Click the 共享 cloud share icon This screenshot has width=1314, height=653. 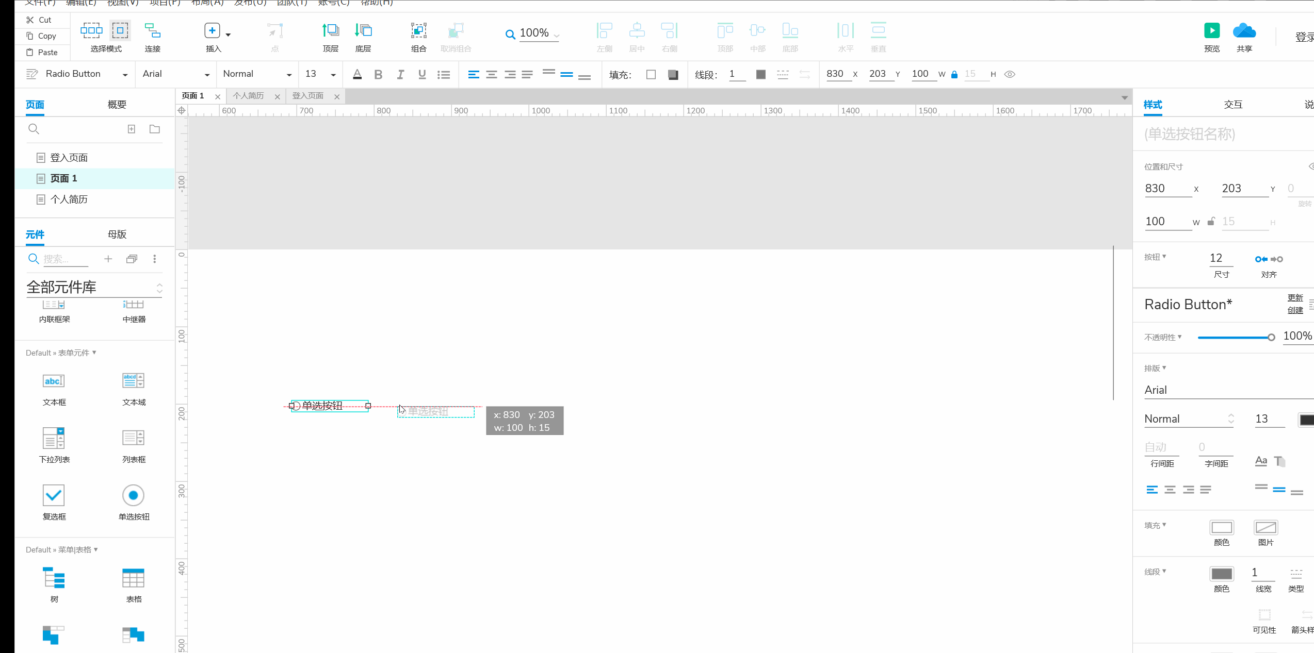[1244, 30]
